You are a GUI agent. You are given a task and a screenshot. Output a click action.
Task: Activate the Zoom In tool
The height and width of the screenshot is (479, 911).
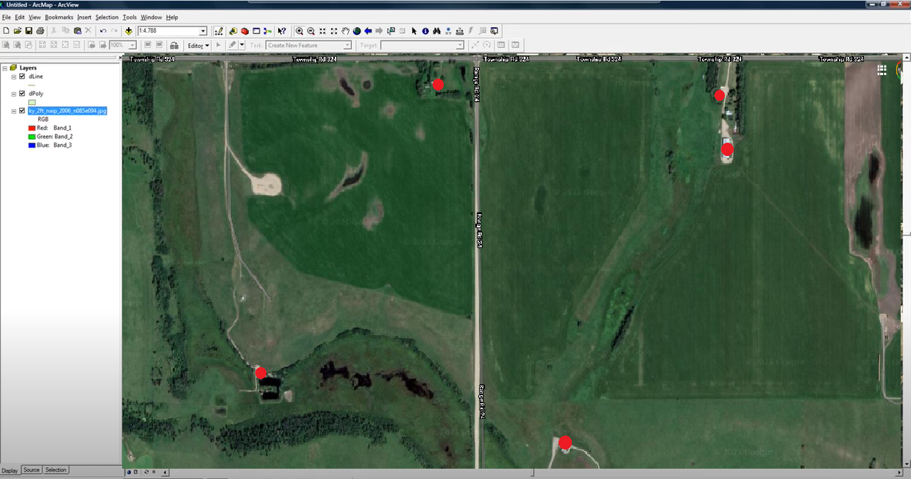point(299,31)
